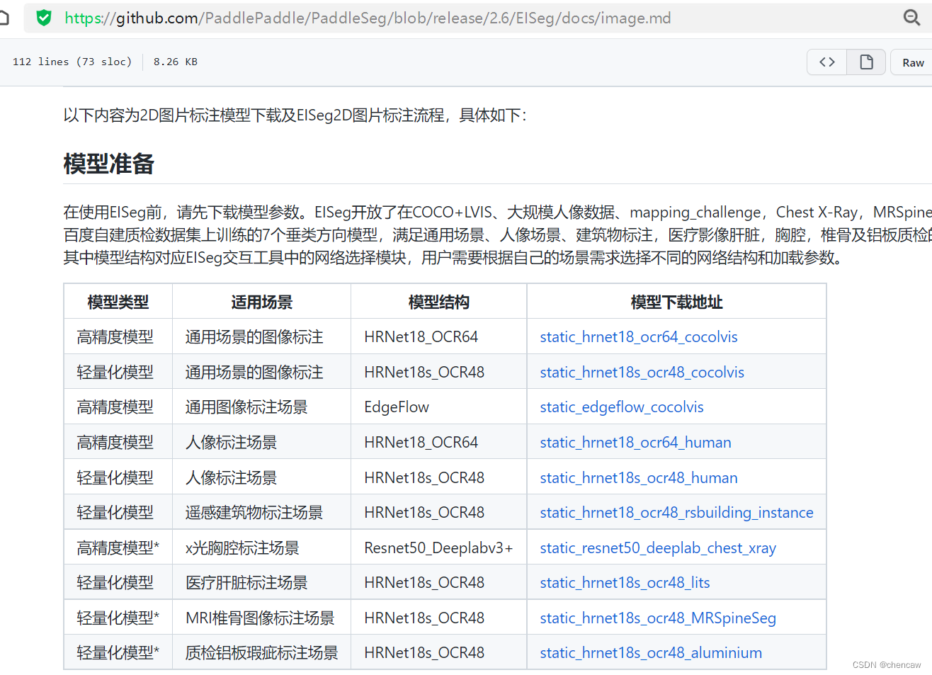Open static_edgeflow_cocolvis download link
This screenshot has height=675, width=932.
pyautogui.click(x=622, y=407)
